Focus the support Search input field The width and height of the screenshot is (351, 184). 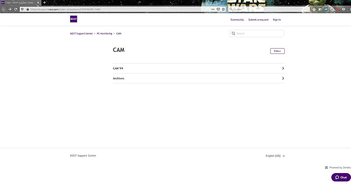[x=257, y=33]
